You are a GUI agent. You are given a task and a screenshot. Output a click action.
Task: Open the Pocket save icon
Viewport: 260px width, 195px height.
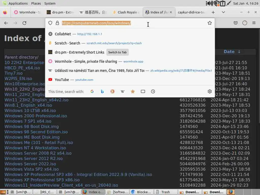[x=235, y=23]
